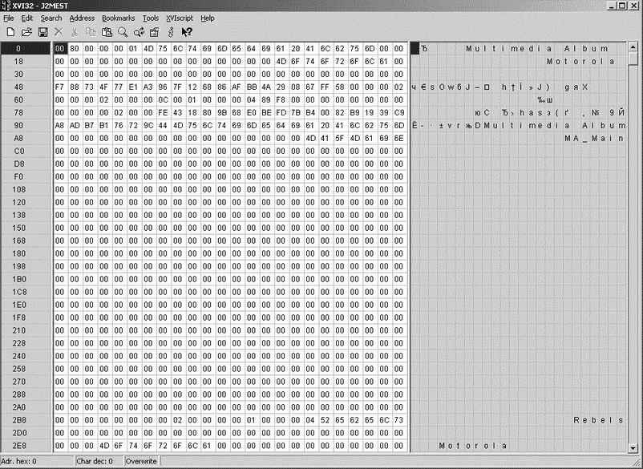Image resolution: width=643 pixels, height=469 pixels.
Task: Click the Delete X toolbar icon
Action: tap(59, 32)
